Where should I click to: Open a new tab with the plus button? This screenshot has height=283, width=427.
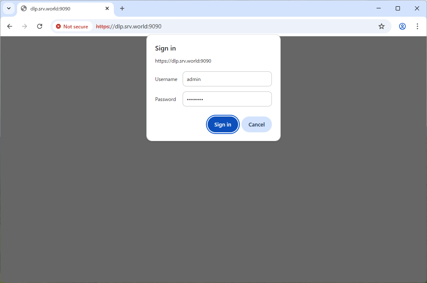[122, 8]
